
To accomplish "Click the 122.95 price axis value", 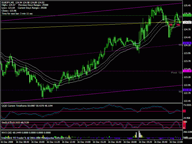I will point(187,85).
